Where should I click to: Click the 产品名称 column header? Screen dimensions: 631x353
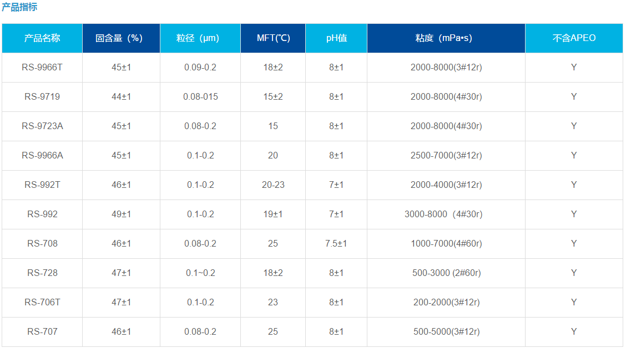pyautogui.click(x=42, y=38)
